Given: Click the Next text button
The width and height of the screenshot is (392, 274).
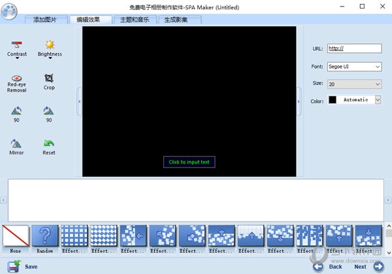Looking at the screenshot, I should click(x=360, y=267).
